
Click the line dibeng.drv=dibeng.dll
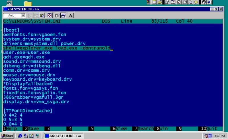32,66
